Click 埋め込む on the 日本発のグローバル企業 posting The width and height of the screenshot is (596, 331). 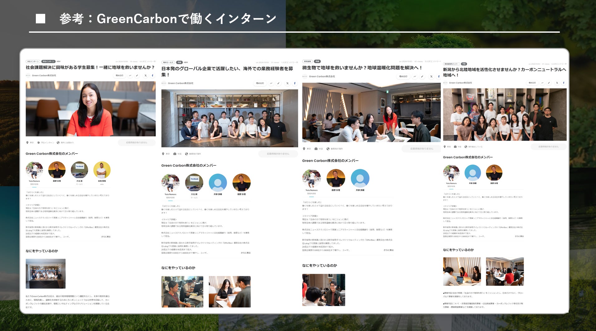click(x=260, y=83)
